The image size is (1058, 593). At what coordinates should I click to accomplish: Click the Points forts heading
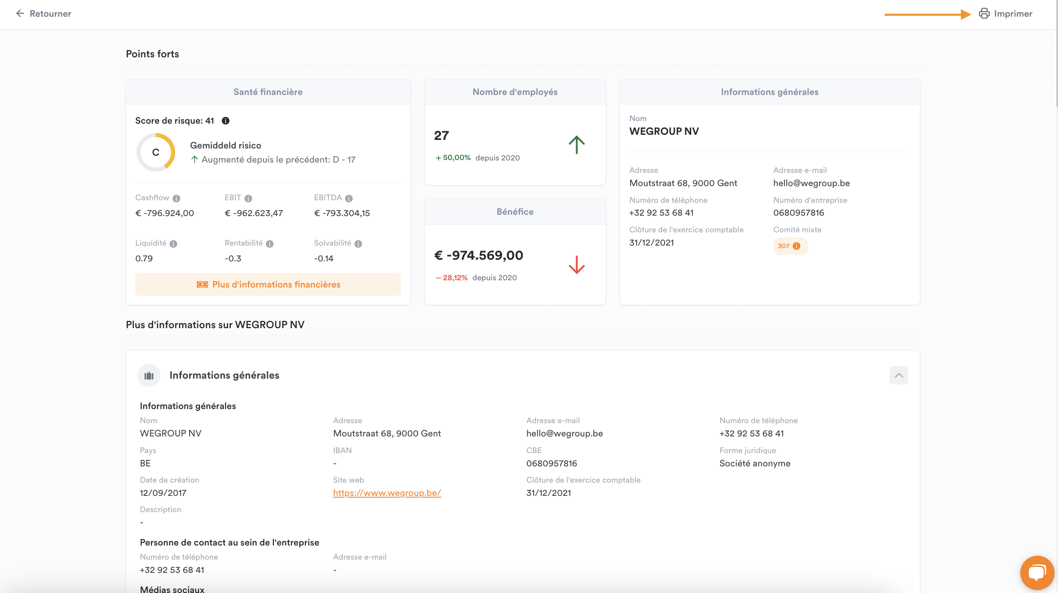point(152,54)
